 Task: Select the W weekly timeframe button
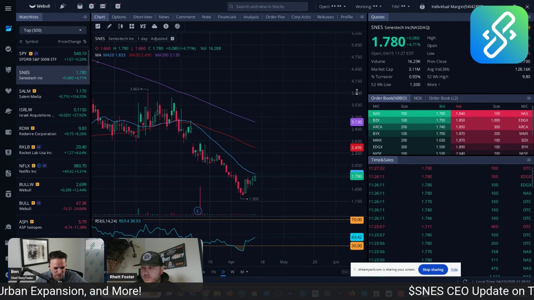tap(232, 272)
